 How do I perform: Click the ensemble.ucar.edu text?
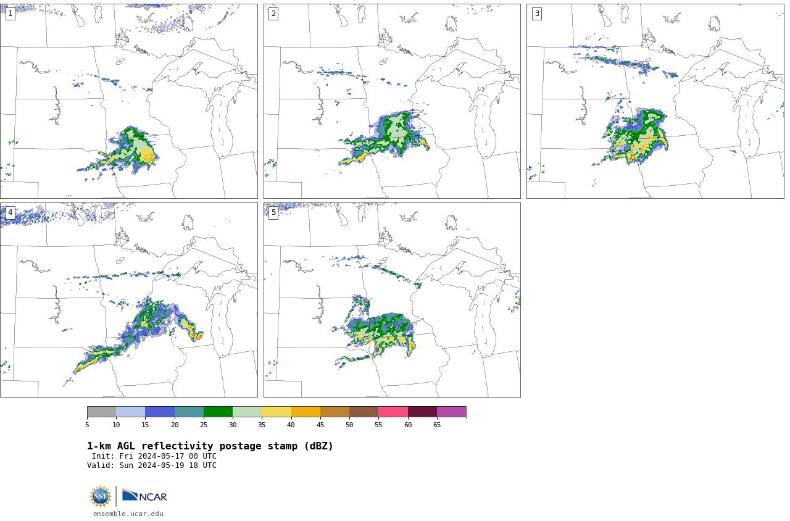[128, 514]
